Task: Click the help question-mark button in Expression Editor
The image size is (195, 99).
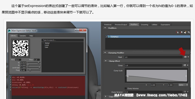Action: coord(77,30)
